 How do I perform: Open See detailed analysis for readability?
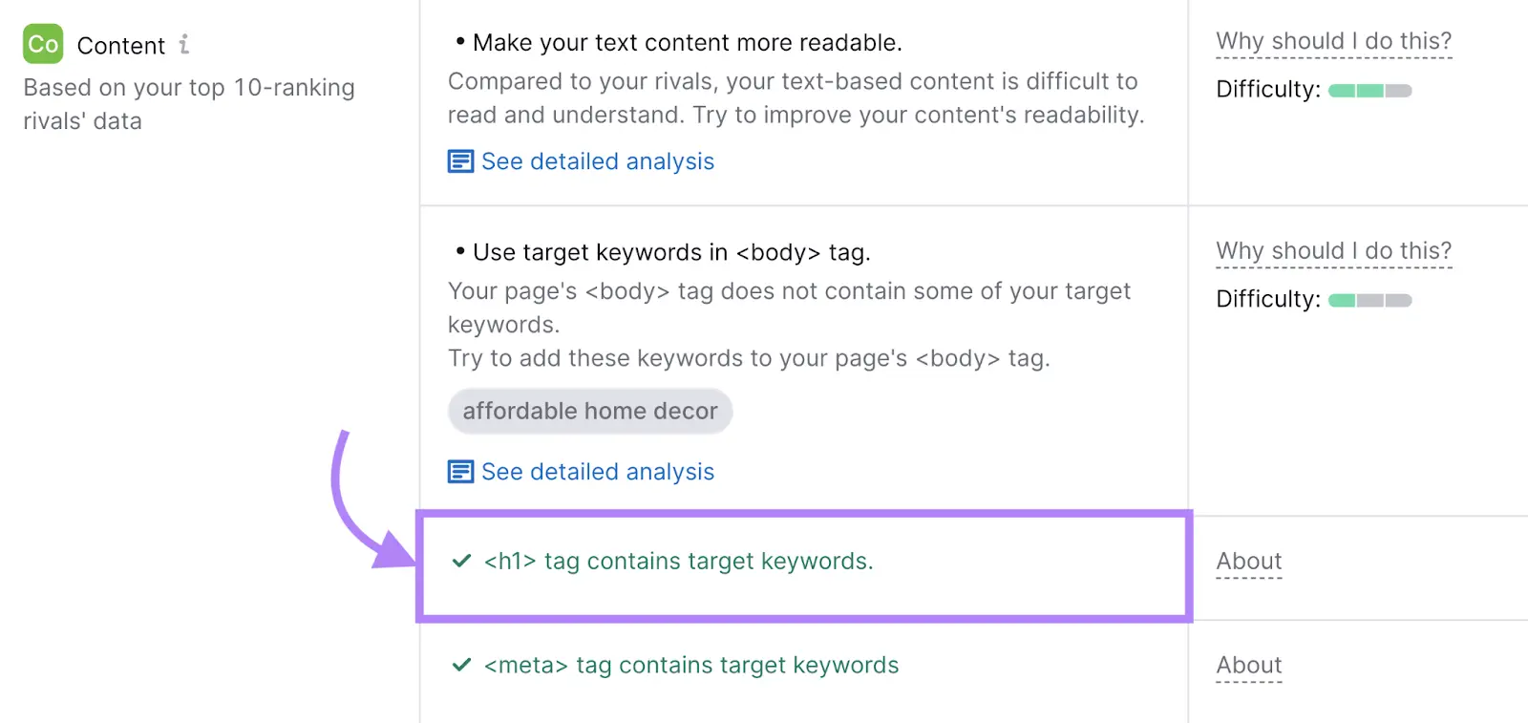(598, 160)
